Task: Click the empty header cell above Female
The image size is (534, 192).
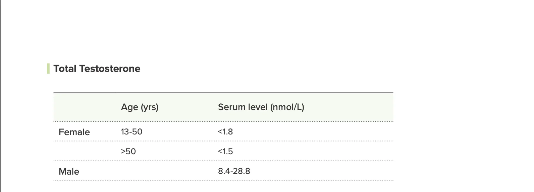Action: pos(84,107)
